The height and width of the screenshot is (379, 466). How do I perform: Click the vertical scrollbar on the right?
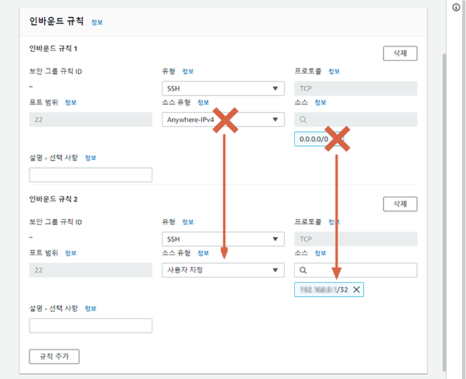444,212
